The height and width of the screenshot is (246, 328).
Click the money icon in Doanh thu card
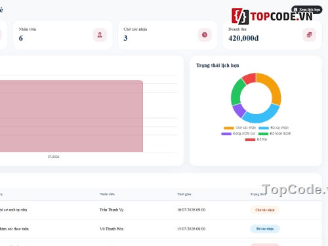pyautogui.click(x=310, y=35)
